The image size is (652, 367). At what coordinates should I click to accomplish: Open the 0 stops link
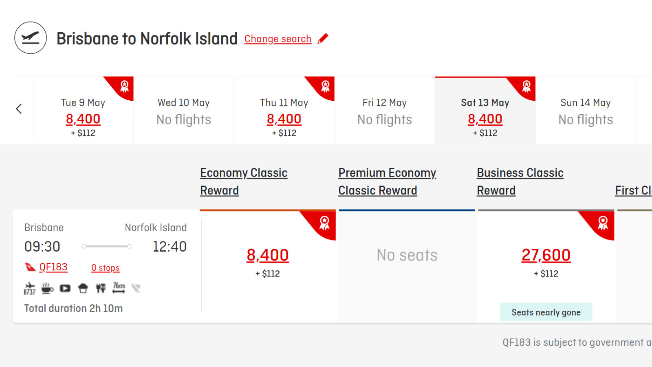pos(106,268)
